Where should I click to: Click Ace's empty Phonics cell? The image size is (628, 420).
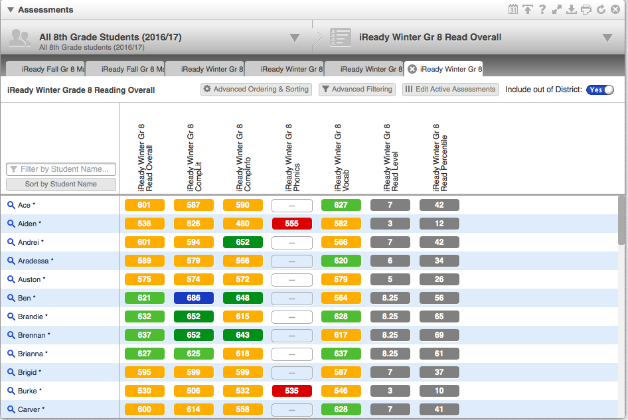pyautogui.click(x=292, y=206)
